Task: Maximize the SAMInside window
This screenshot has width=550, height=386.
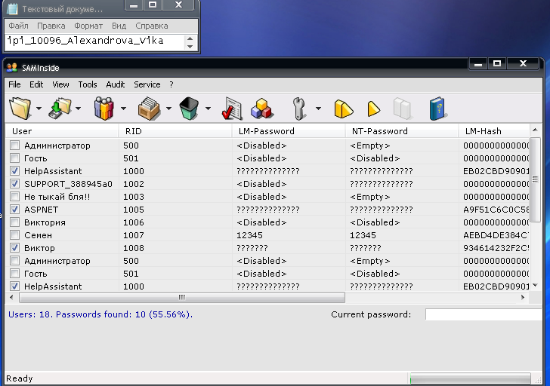Action: 497,63
